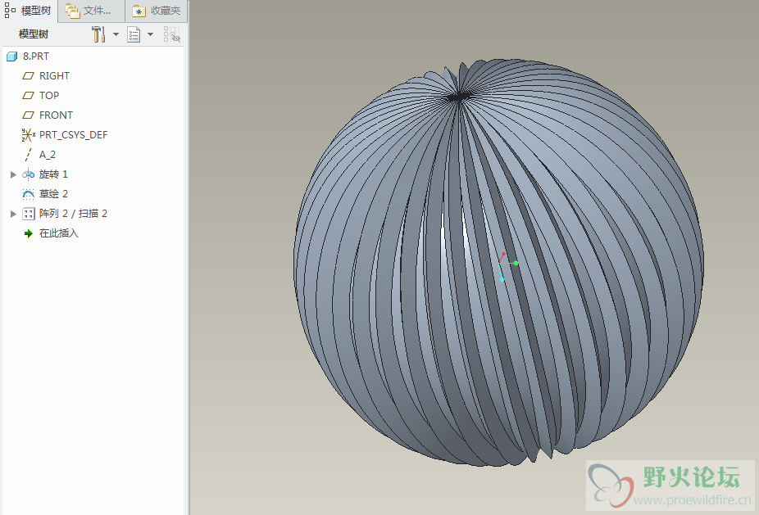759x515 pixels.
Task: Select the 阵列 2 / 扫描 2 feature
Action: (73, 213)
